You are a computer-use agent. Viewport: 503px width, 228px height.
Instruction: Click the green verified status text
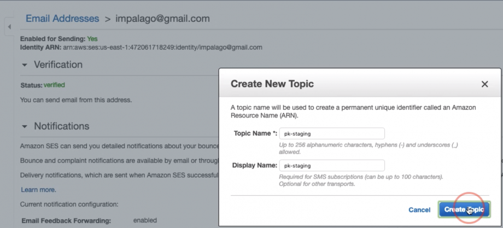click(x=54, y=85)
